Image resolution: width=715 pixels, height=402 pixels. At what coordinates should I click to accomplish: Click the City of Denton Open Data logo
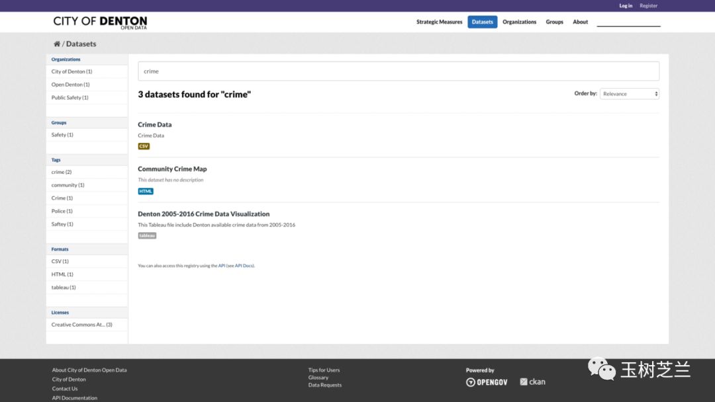(101, 22)
